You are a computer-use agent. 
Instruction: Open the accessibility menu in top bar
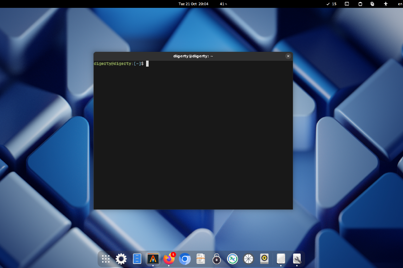386,4
